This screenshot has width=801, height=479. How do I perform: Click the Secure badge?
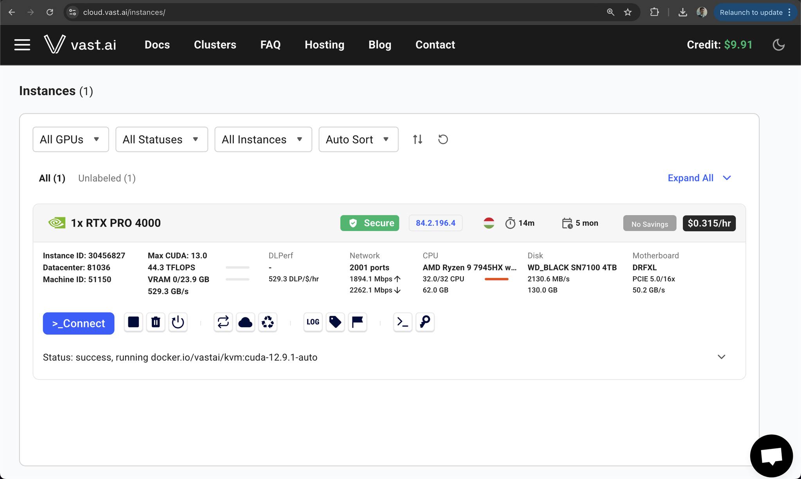370,223
